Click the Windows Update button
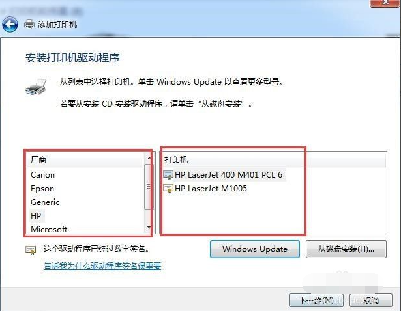Image resolution: width=401 pixels, height=311 pixels. [255, 249]
